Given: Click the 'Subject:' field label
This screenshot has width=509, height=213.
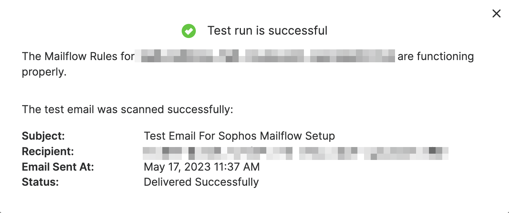Looking at the screenshot, I should coord(43,136).
